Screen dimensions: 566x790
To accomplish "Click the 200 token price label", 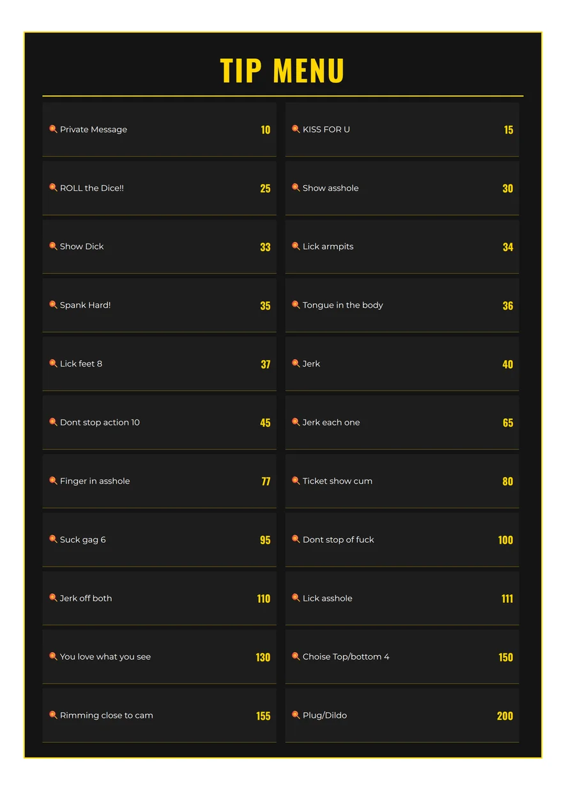I will 505,716.
